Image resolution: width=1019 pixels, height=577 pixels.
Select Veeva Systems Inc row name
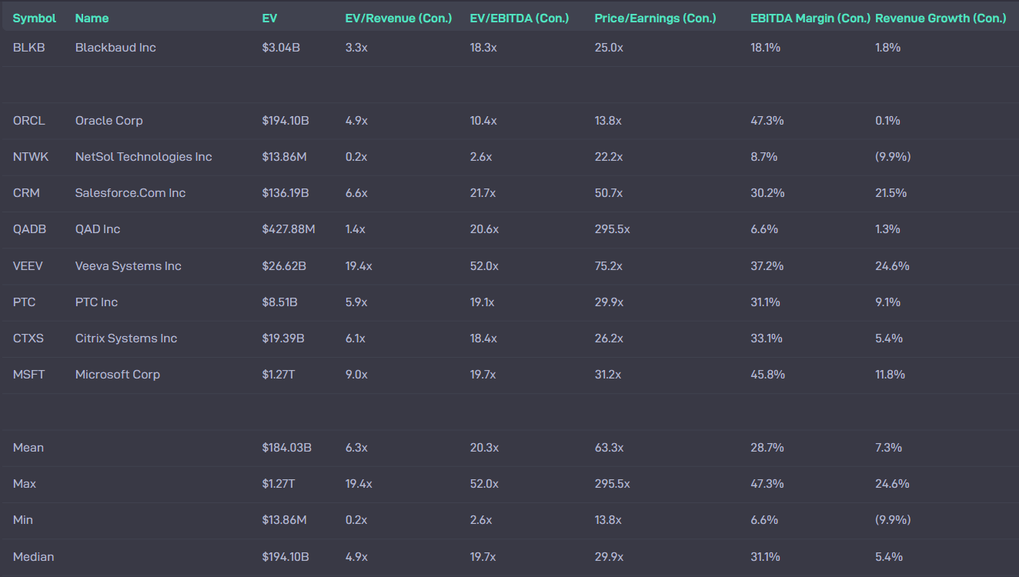pyautogui.click(x=129, y=266)
